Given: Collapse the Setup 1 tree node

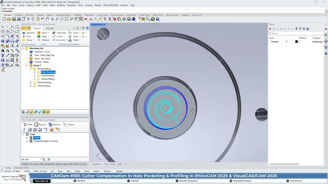Looking at the screenshot, I should click(x=27, y=65).
